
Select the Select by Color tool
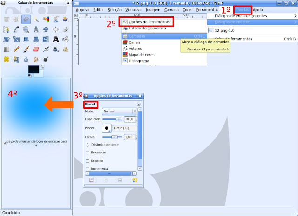point(46,20)
